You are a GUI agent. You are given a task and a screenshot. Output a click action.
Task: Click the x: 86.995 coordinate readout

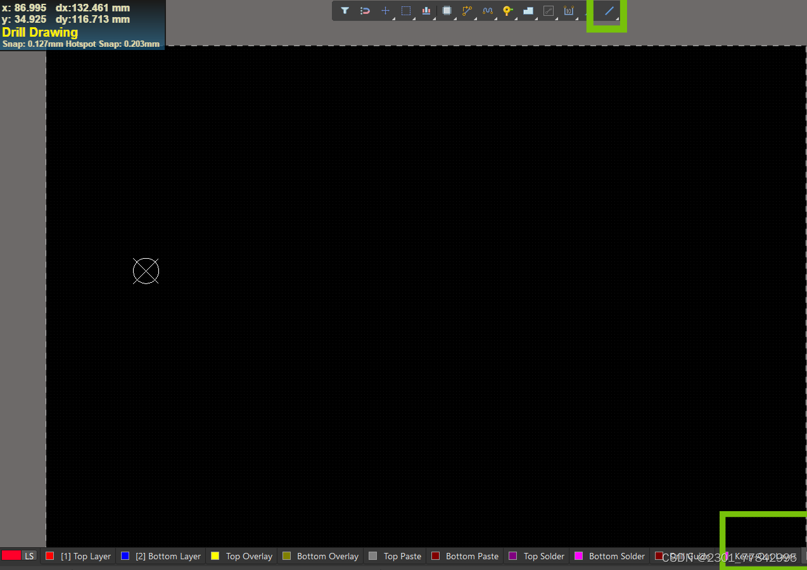tap(24, 8)
